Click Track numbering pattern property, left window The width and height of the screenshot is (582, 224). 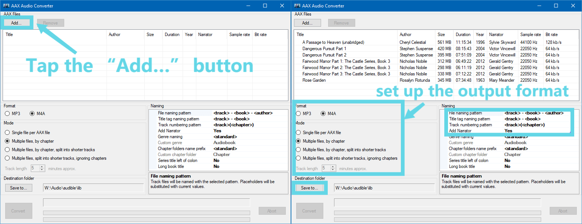218,125
